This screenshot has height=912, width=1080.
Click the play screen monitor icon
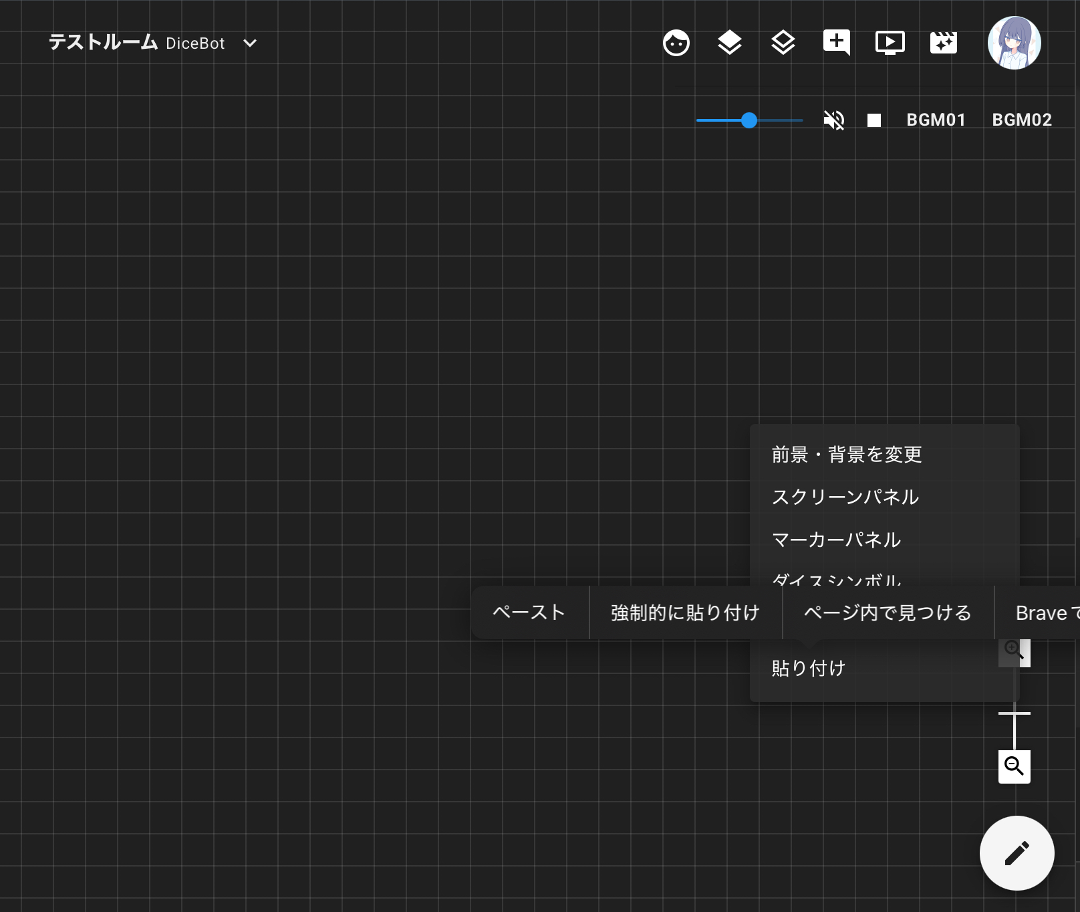point(890,43)
